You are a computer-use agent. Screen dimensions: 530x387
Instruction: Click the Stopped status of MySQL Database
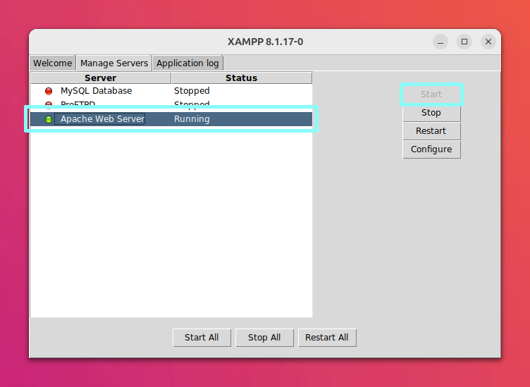192,91
